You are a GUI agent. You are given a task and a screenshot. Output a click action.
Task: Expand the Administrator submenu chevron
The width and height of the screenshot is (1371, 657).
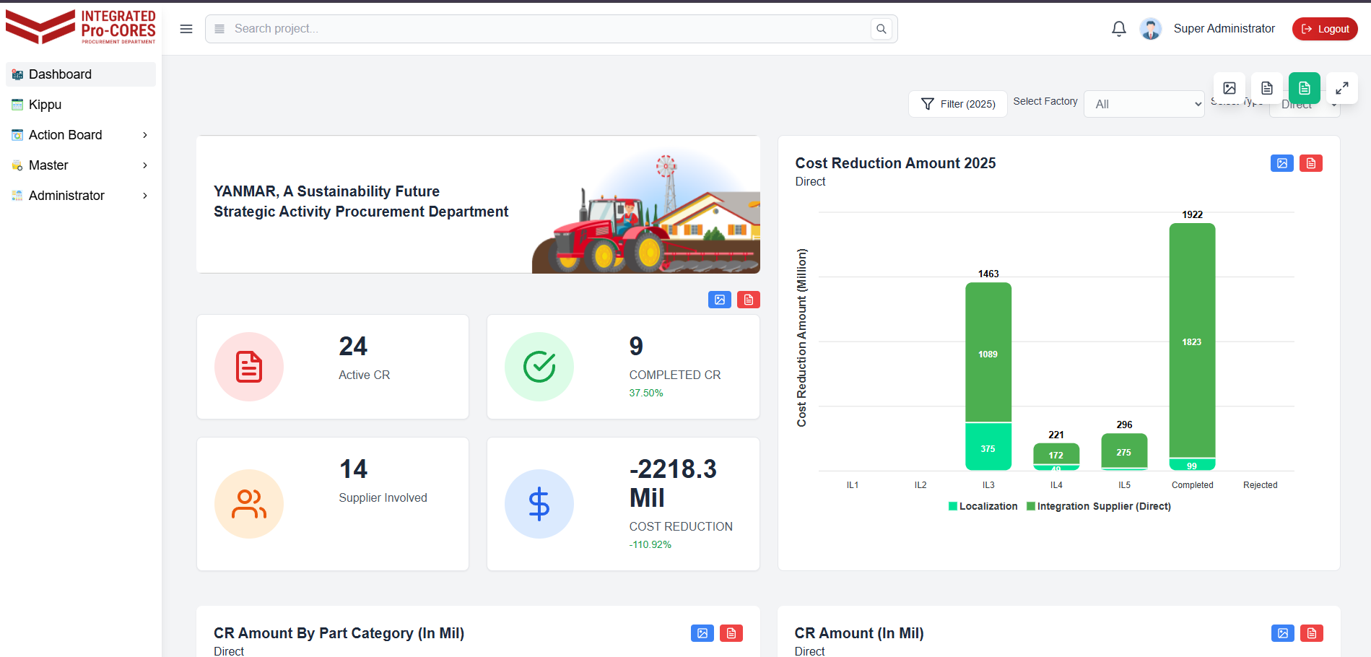(145, 196)
